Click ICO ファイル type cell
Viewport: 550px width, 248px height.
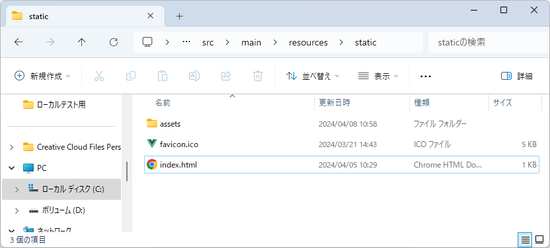[432, 144]
